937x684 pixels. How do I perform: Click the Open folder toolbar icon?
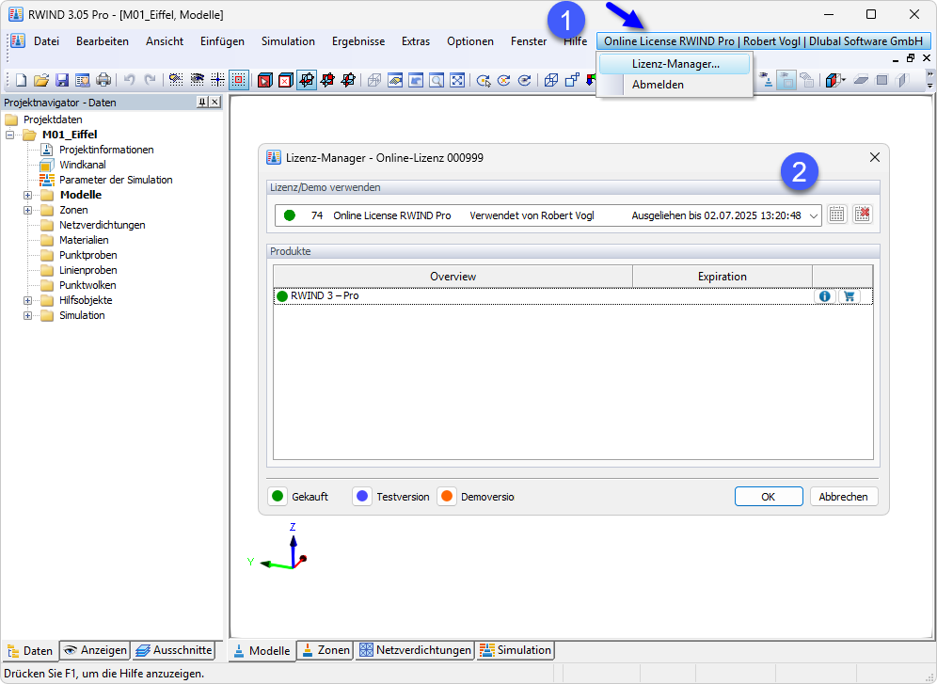point(41,80)
